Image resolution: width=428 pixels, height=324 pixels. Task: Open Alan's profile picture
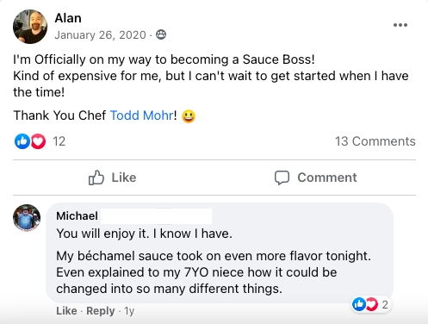30,27
